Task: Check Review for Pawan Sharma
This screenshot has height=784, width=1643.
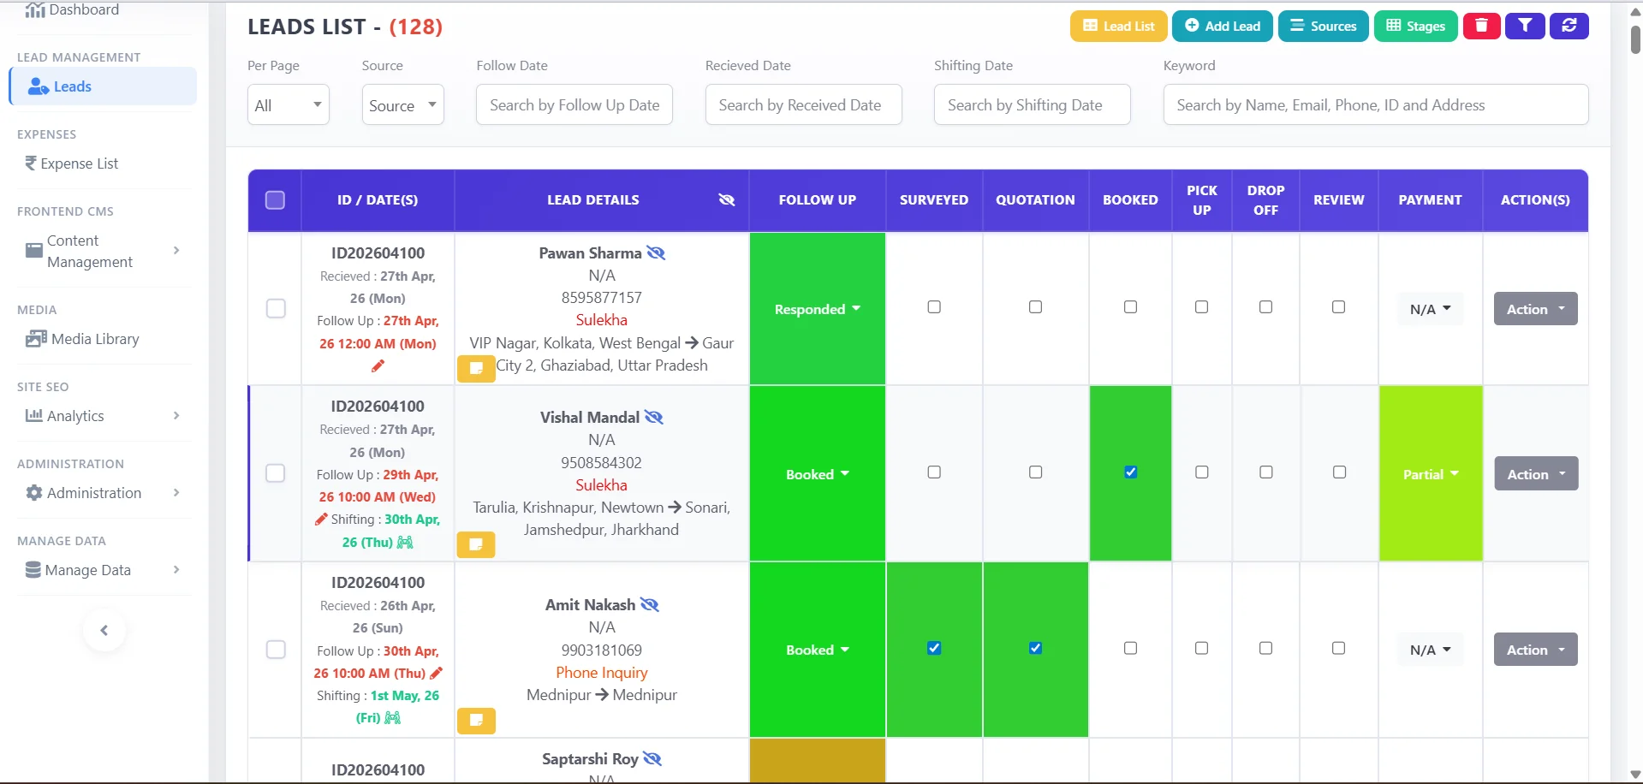Action: point(1339,307)
